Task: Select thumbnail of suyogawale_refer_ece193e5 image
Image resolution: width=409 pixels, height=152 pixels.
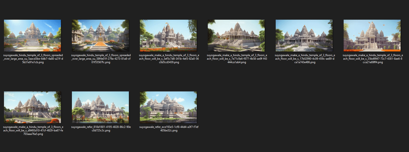Action: (x=168, y=107)
